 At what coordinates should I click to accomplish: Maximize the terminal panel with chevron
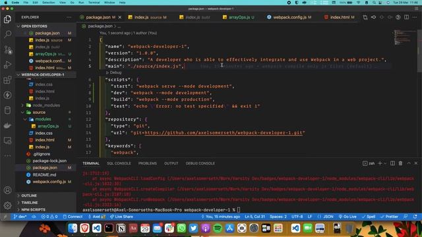click(x=409, y=163)
